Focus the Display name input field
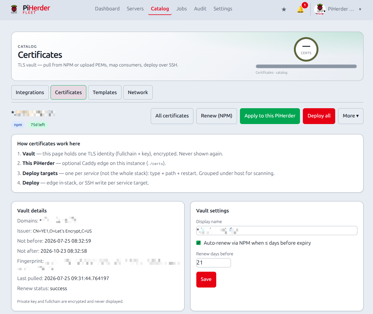The height and width of the screenshot is (314, 373). [277, 231]
